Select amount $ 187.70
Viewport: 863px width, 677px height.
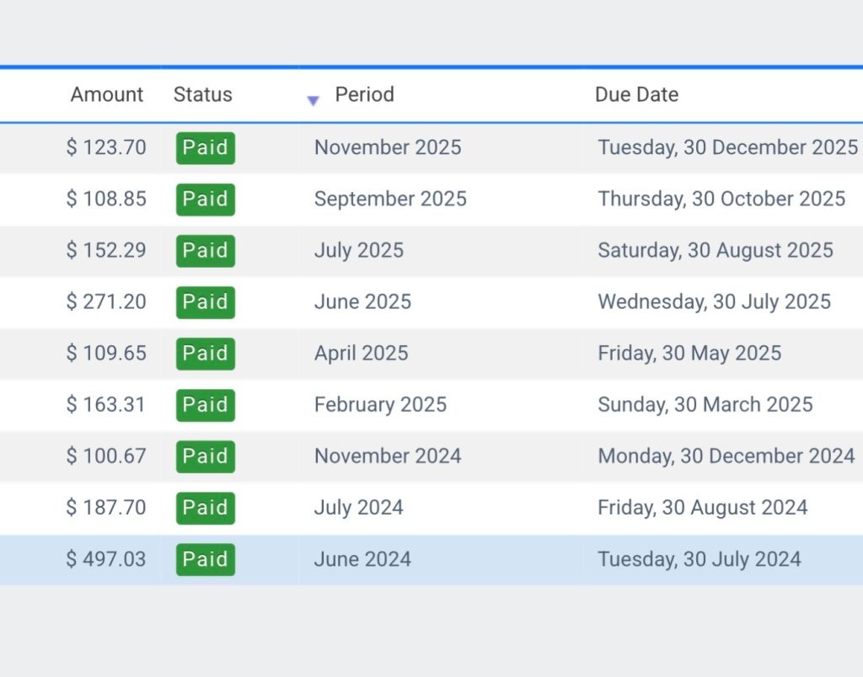(106, 508)
